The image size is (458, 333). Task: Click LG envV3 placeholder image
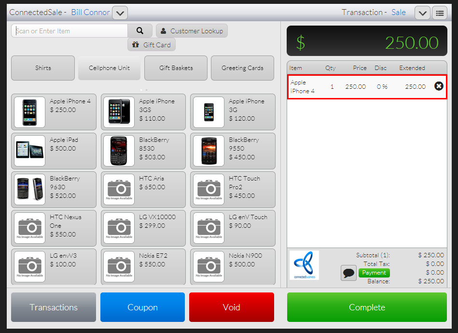[x=30, y=266]
